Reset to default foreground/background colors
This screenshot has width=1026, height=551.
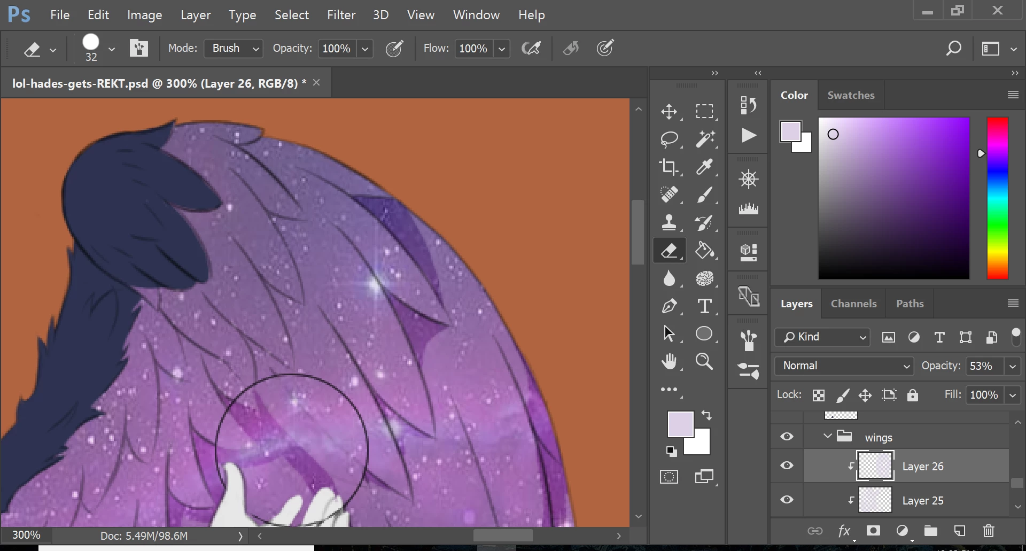click(x=672, y=452)
